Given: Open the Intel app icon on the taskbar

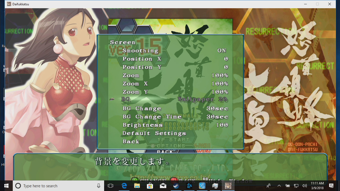Looking at the screenshot, I should (202, 186).
